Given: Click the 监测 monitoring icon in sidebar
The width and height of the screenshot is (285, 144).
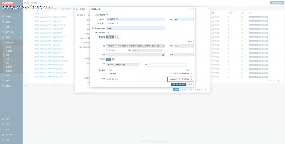Looking at the screenshot, I should [3, 22].
